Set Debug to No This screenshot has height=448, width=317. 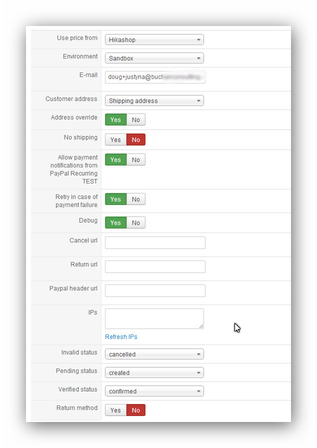(x=135, y=222)
